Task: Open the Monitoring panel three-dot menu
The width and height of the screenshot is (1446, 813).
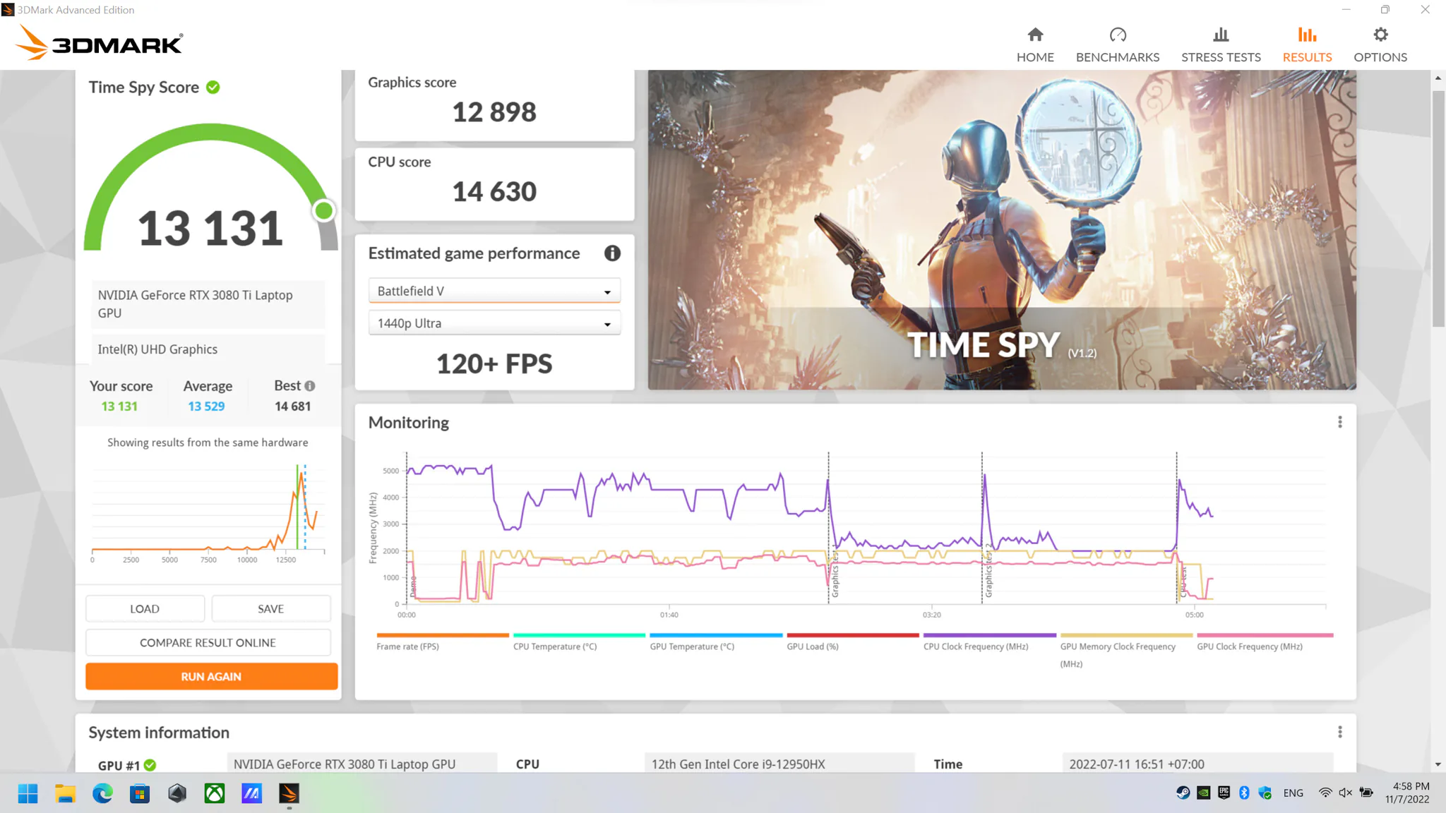Action: (x=1339, y=422)
